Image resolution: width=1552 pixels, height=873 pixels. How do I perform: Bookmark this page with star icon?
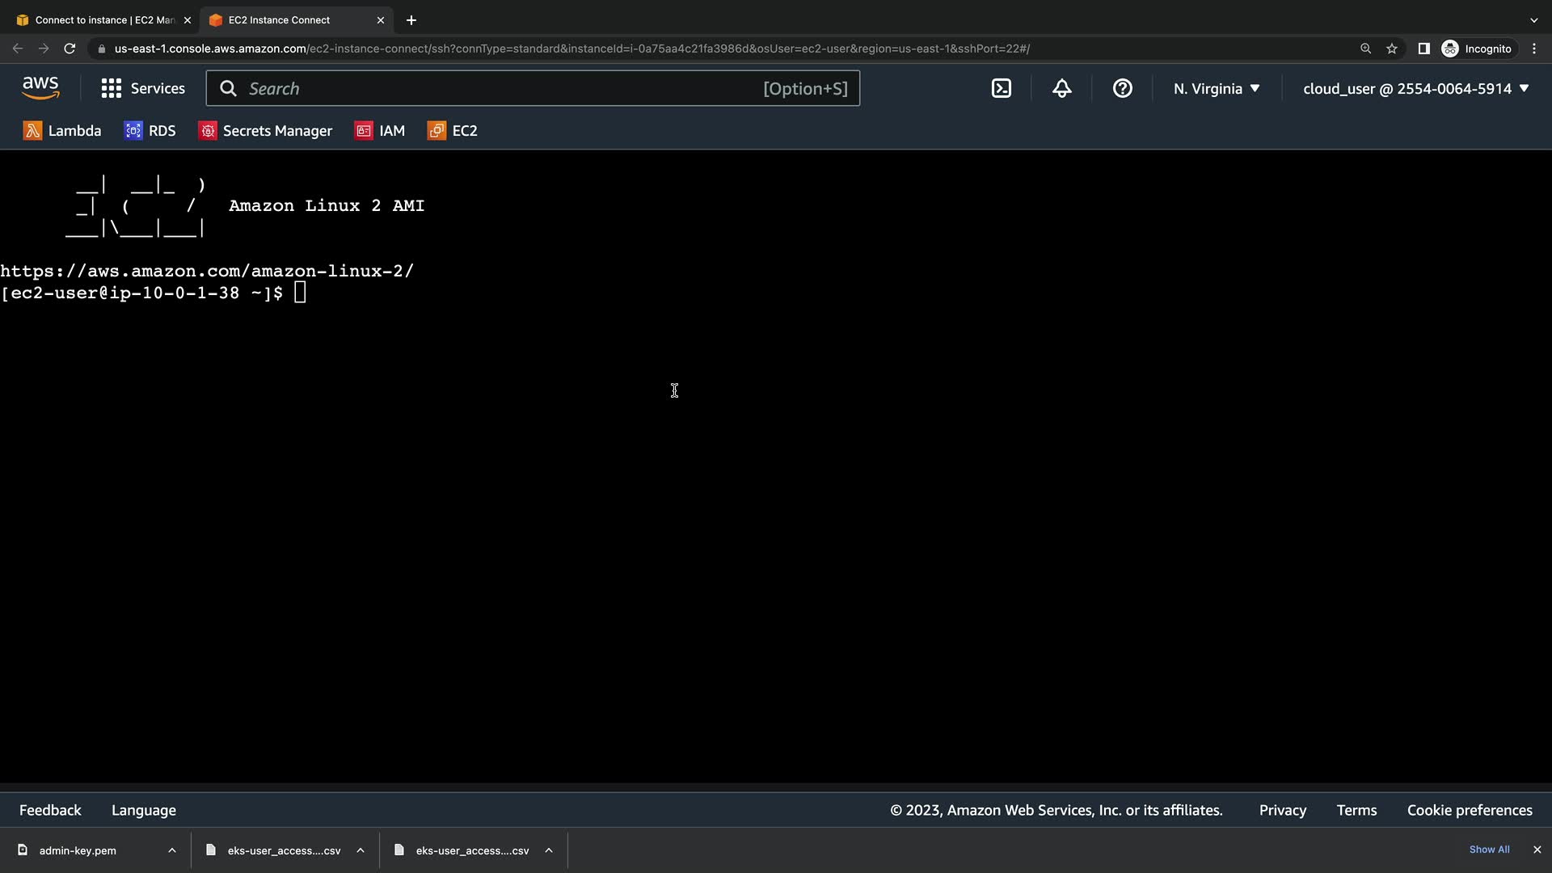click(x=1391, y=48)
